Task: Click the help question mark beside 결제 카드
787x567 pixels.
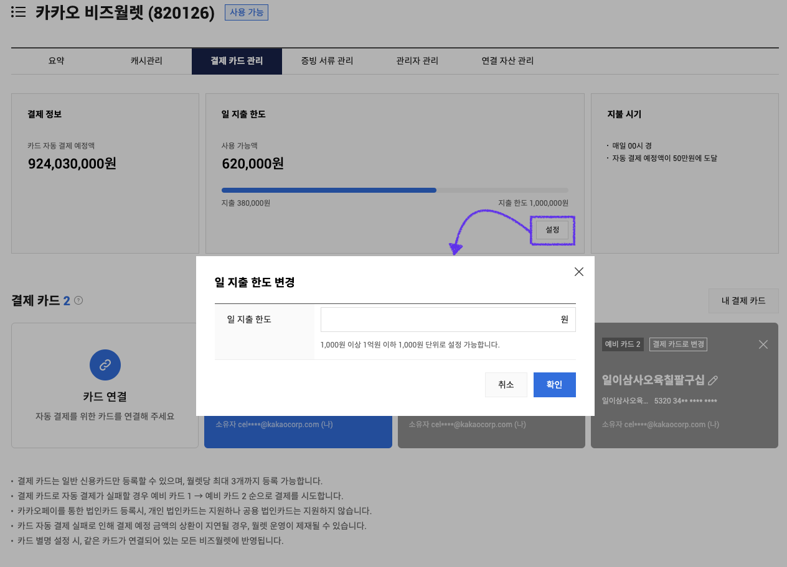Action: click(78, 300)
